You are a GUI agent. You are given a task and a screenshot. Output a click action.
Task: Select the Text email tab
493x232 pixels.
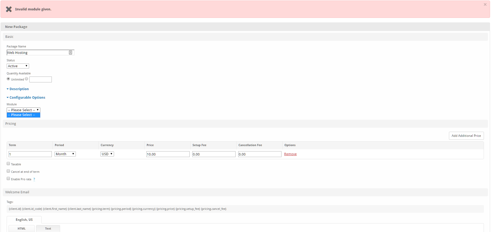[48, 229]
